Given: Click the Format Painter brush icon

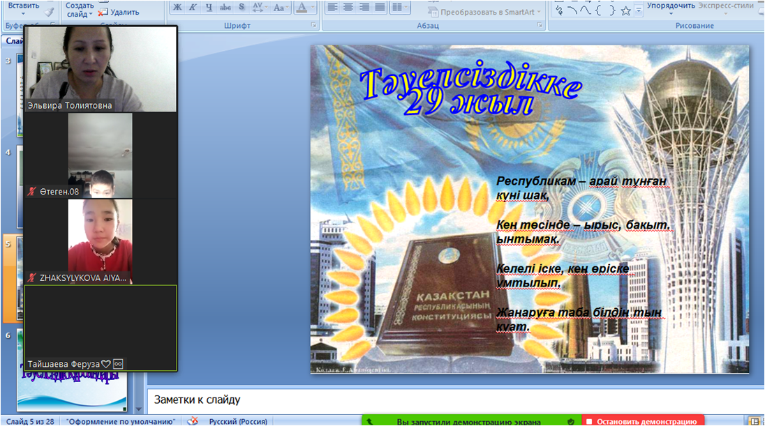Looking at the screenshot, I should click(49, 11).
